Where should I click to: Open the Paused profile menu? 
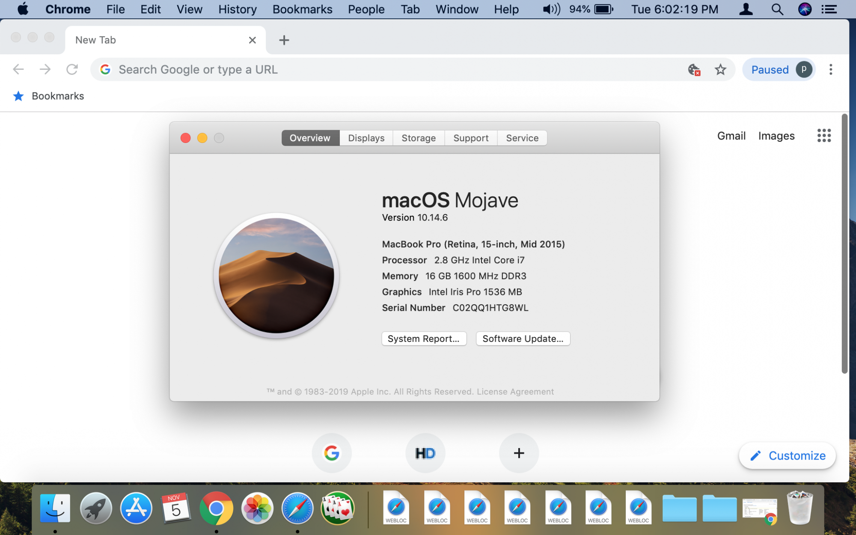click(x=779, y=69)
